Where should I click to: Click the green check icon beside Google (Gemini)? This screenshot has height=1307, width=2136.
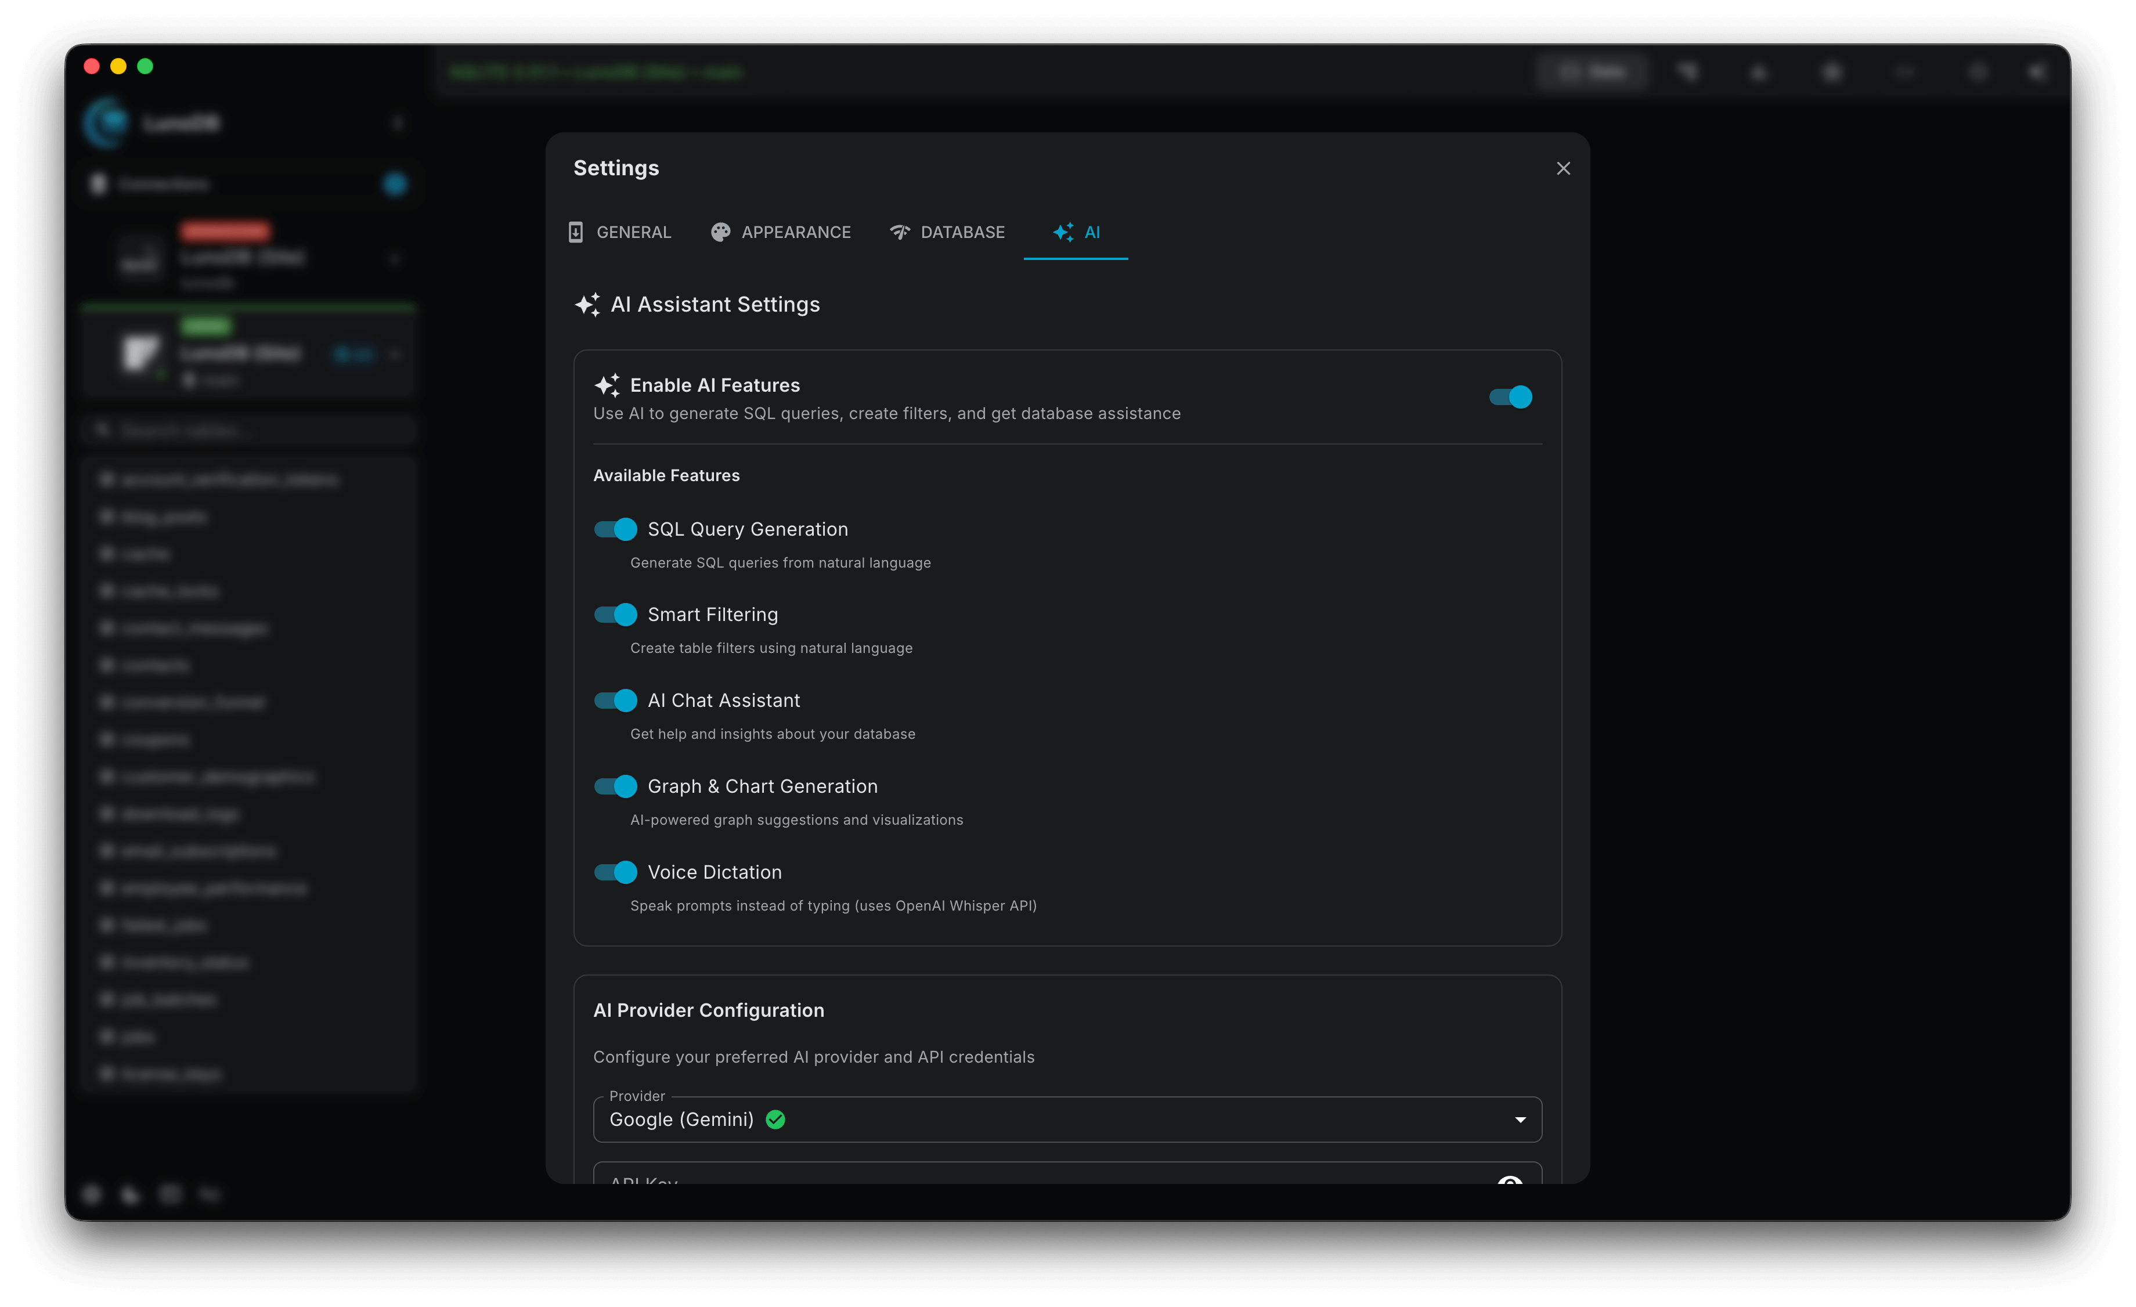[775, 1120]
